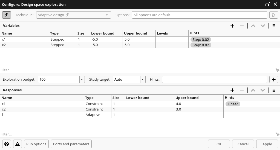Detach the dialog with the pop-out window icon
The width and height of the screenshot is (280, 150).
pyautogui.click(x=267, y=4)
